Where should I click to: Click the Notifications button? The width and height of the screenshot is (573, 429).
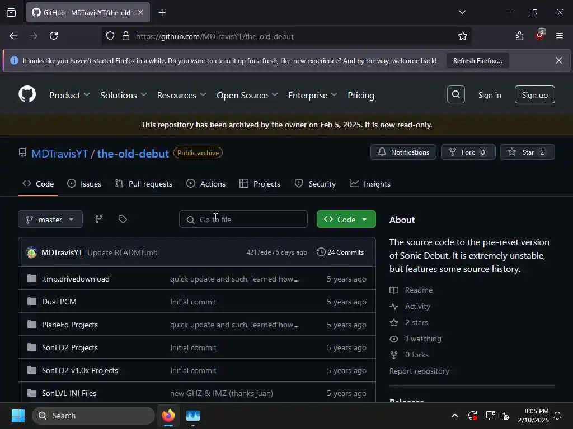click(403, 152)
